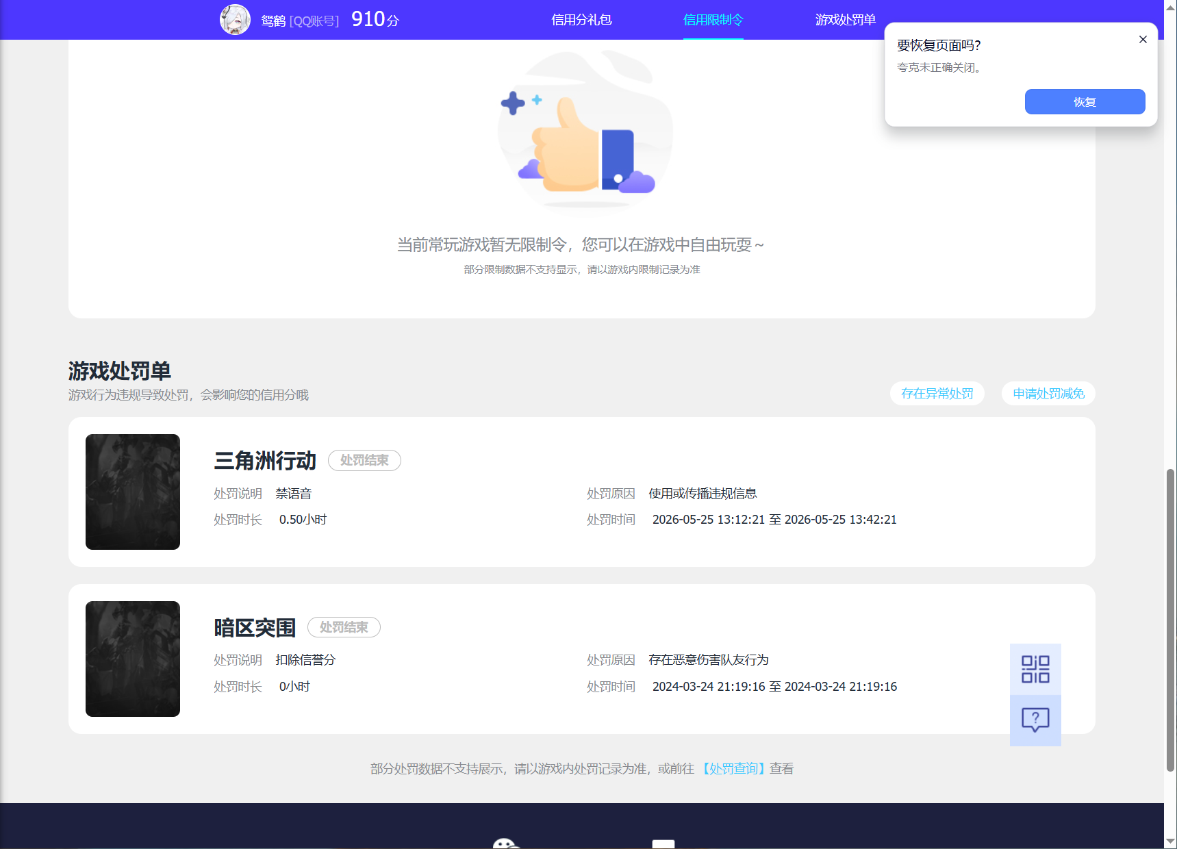This screenshot has width=1177, height=849.
Task: Click the 暗区突围 title
Action: click(x=255, y=628)
